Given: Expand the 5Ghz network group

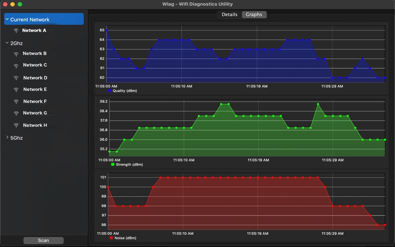Looking at the screenshot, I should click(7, 137).
